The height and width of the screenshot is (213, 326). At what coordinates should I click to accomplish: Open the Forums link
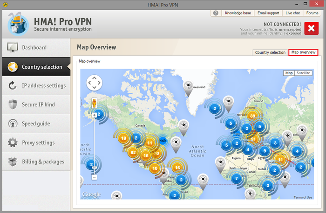[312, 13]
